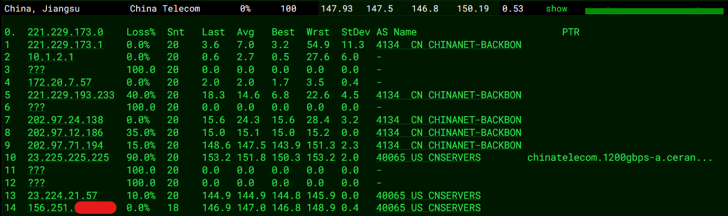Select the 10.1.2.1 hop address

point(51,57)
